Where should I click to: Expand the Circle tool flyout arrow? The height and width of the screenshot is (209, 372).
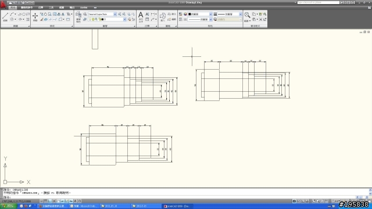pyautogui.click(x=16, y=19)
